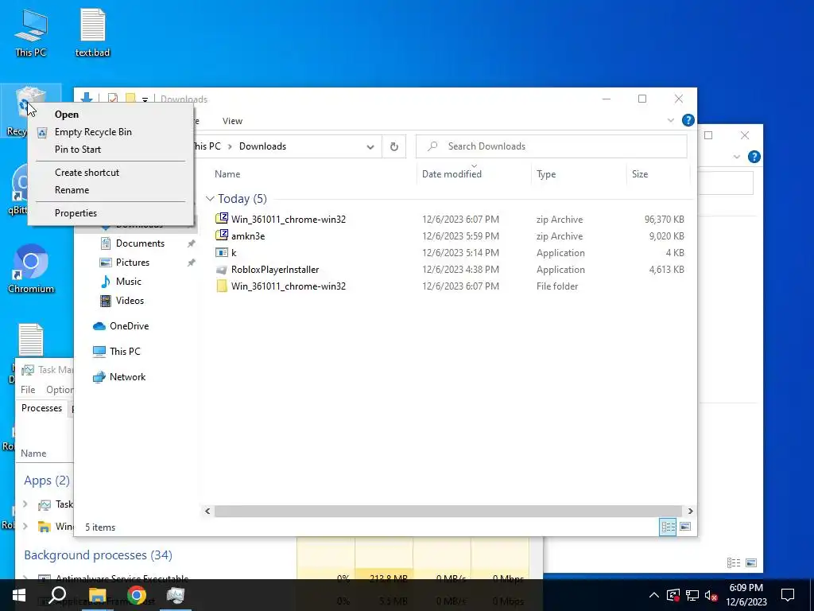Select the Win_361011_chrome-win32 folder icon
The width and height of the screenshot is (814, 611).
click(x=222, y=286)
